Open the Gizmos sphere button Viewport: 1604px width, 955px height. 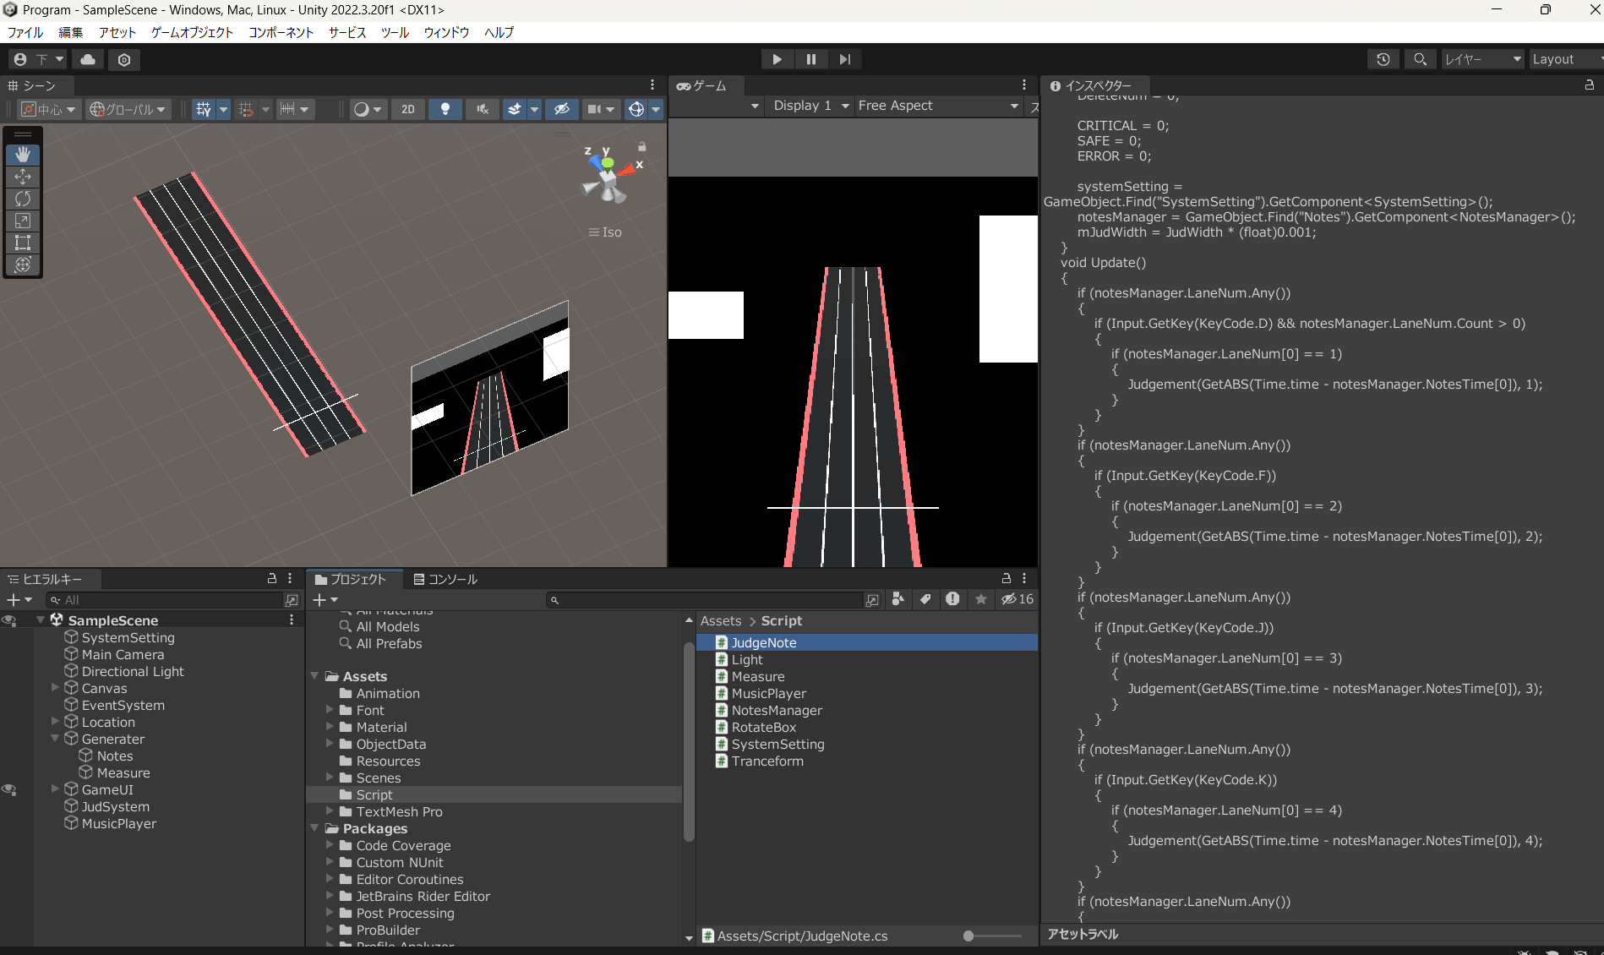coord(636,109)
